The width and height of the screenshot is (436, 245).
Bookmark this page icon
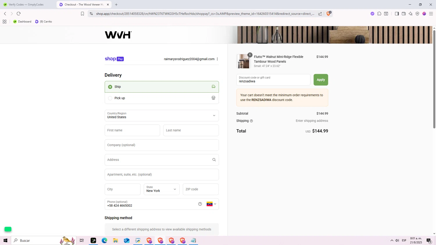coord(82,14)
